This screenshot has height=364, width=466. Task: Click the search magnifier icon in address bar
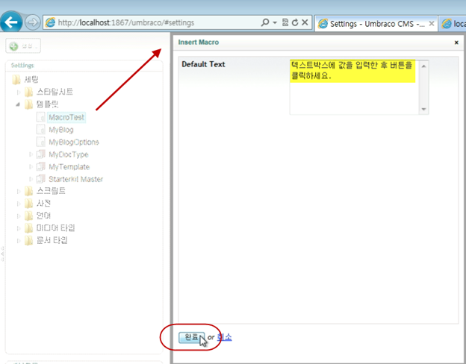(x=265, y=22)
